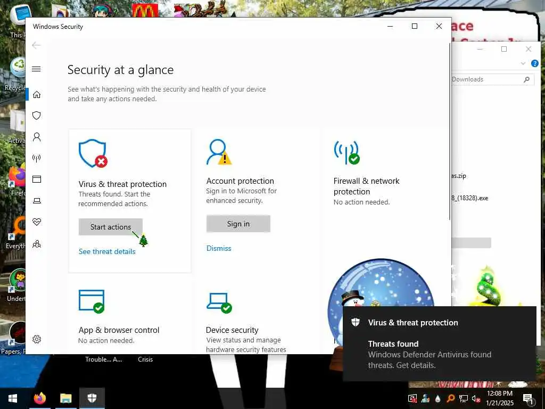
Task: Click the Device security tile icon
Action: pyautogui.click(x=219, y=302)
